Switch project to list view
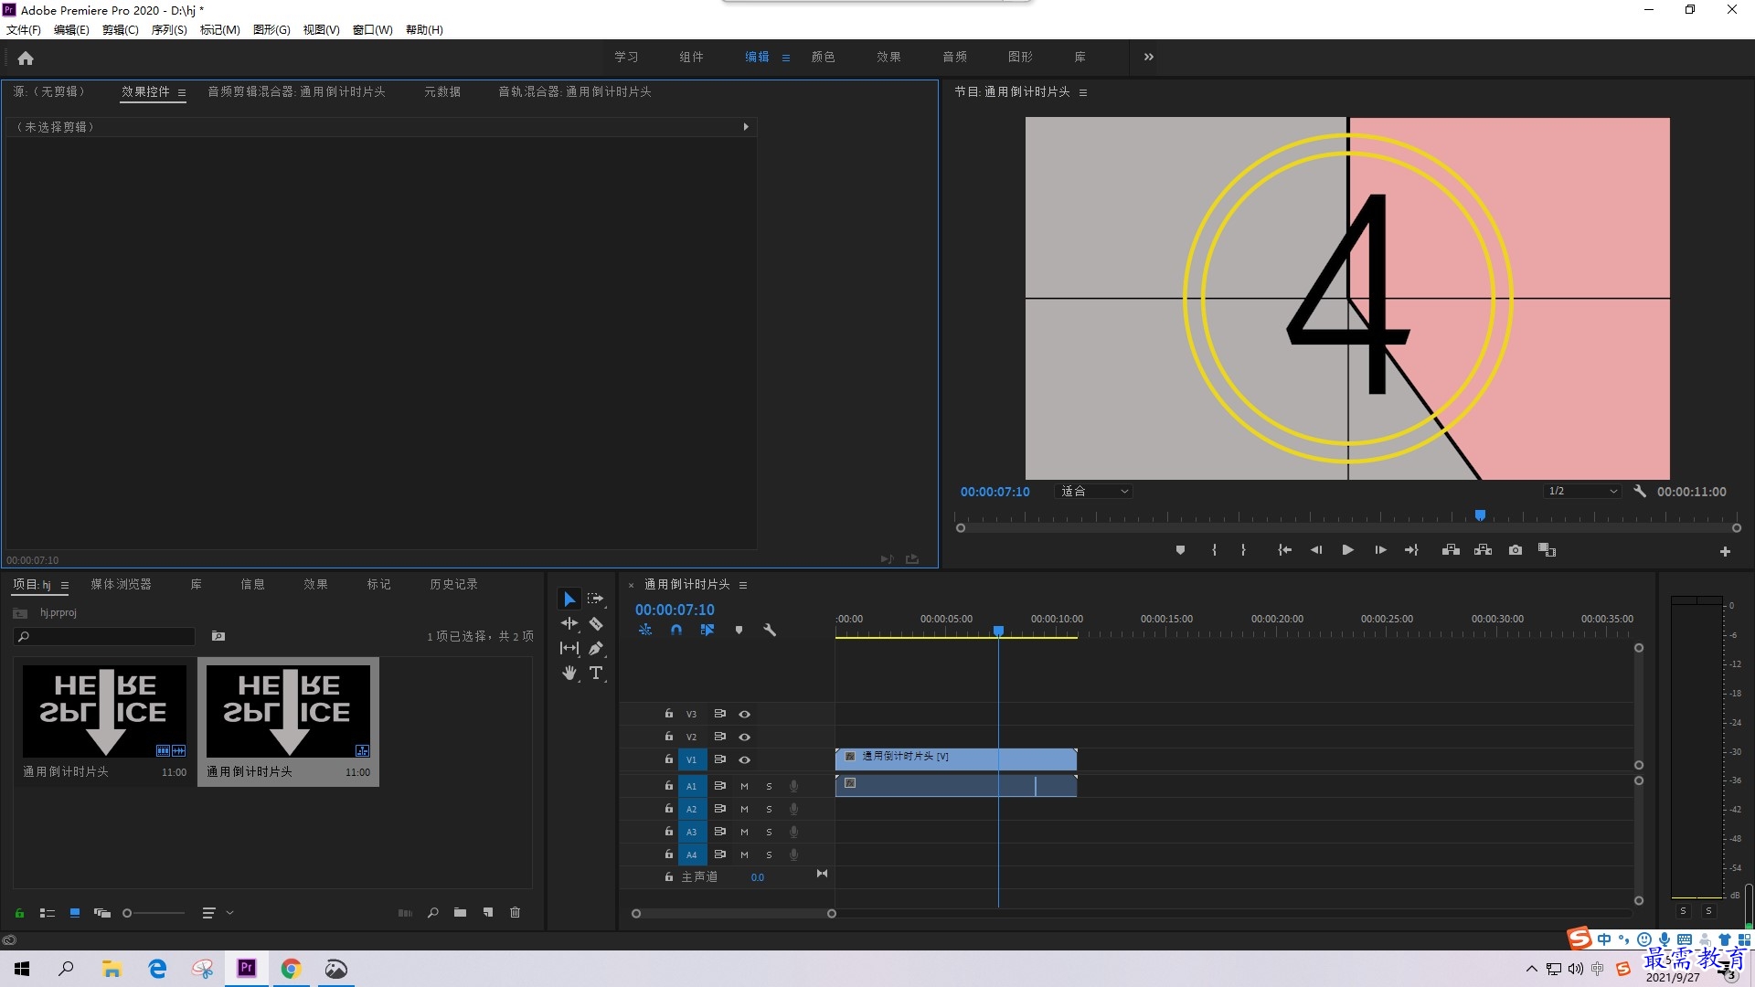Viewport: 1755px width, 987px height. pyautogui.click(x=48, y=913)
